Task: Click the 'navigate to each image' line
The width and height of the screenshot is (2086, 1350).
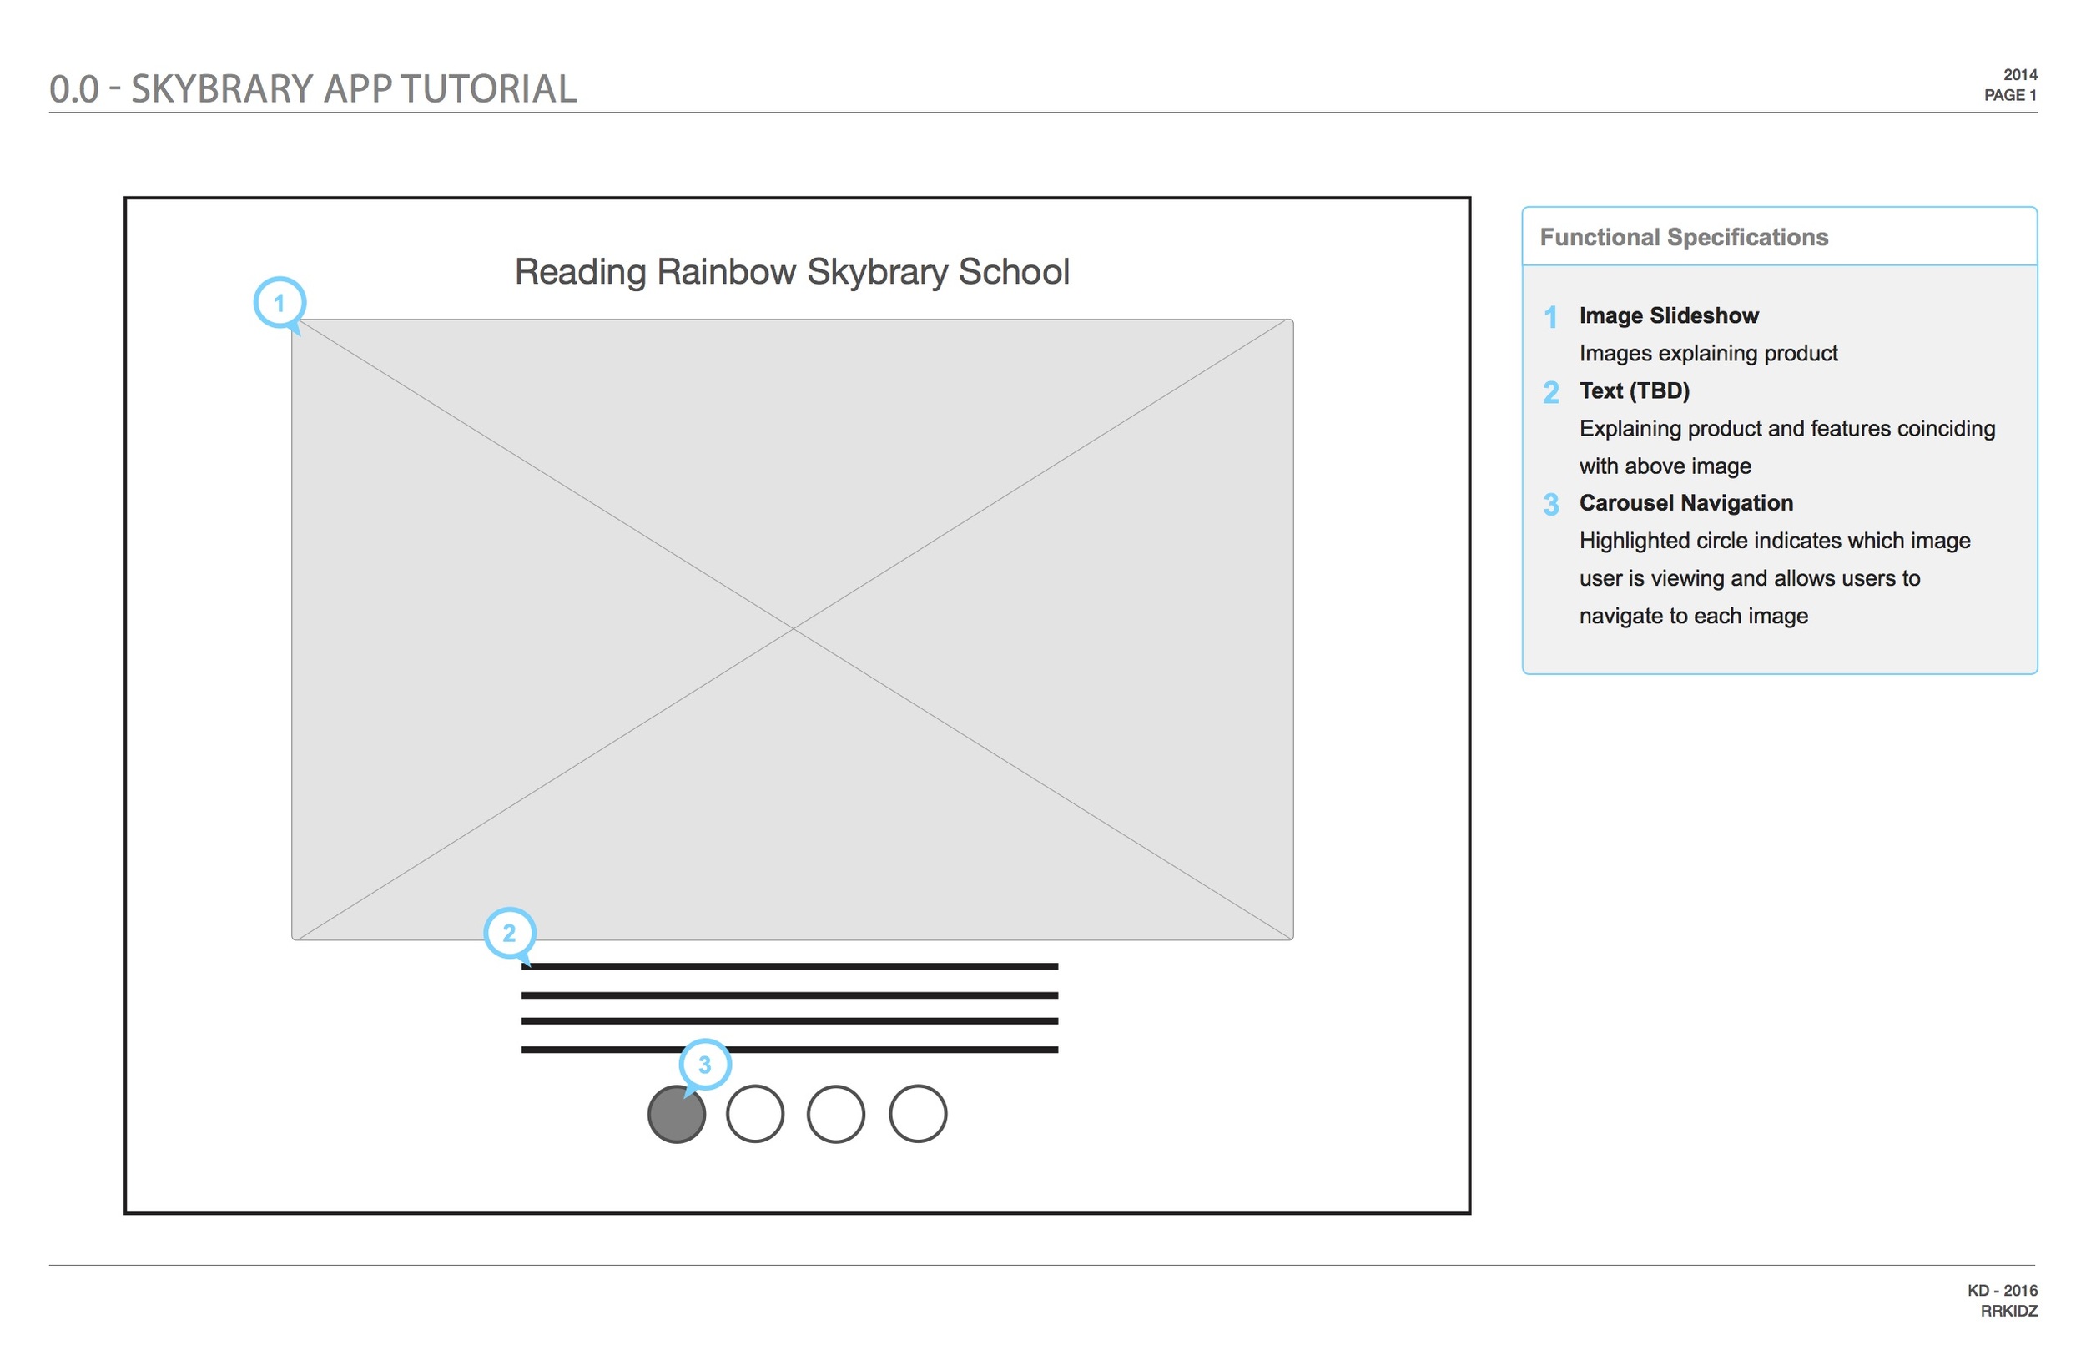Action: tap(1693, 617)
